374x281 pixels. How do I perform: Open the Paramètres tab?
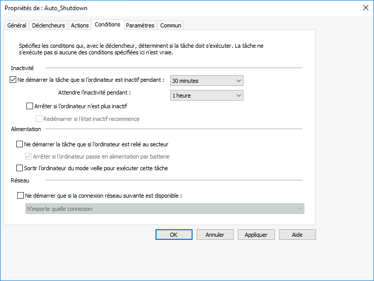coord(140,25)
